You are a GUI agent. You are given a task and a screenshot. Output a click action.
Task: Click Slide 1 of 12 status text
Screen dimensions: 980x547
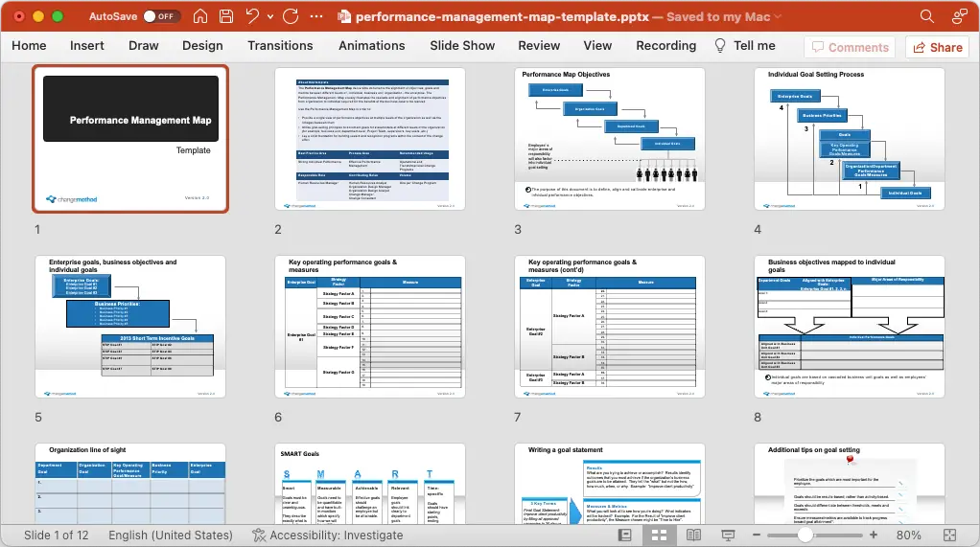coord(57,536)
